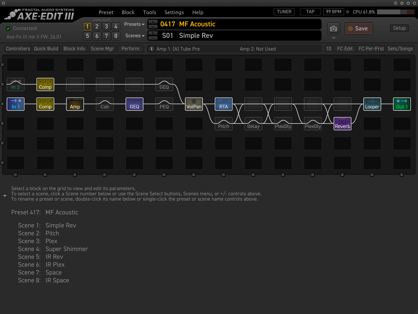Screen dimensions: 418x314
Task: Select scene 3 button
Action: [106, 27]
